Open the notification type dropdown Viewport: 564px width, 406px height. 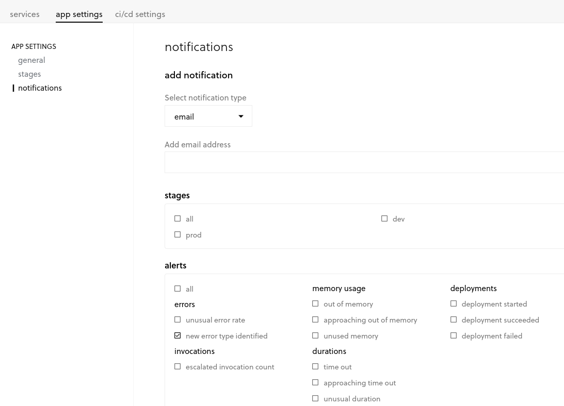208,116
